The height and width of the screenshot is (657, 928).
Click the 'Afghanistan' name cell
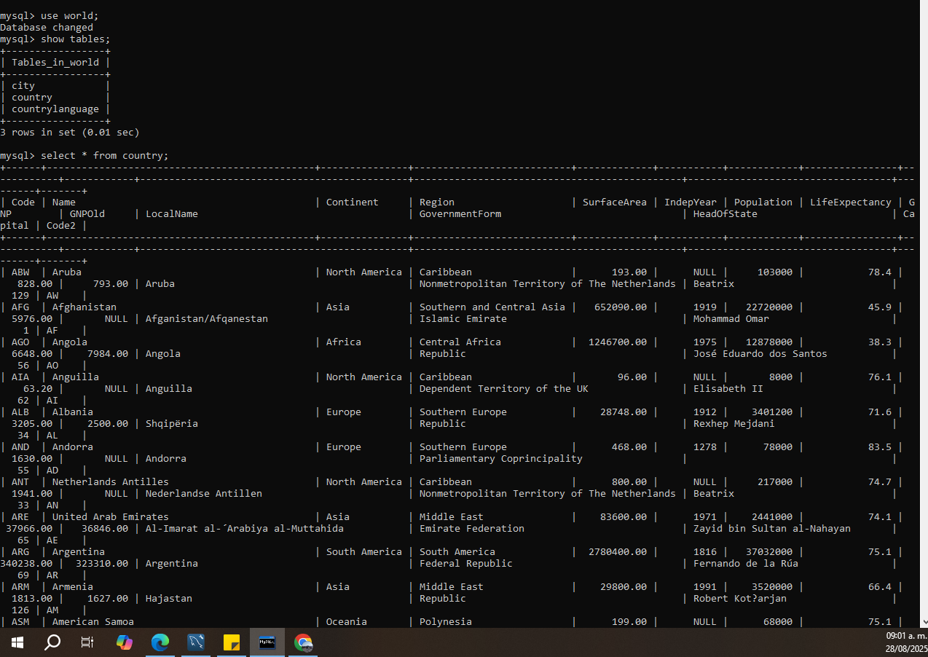coord(84,307)
